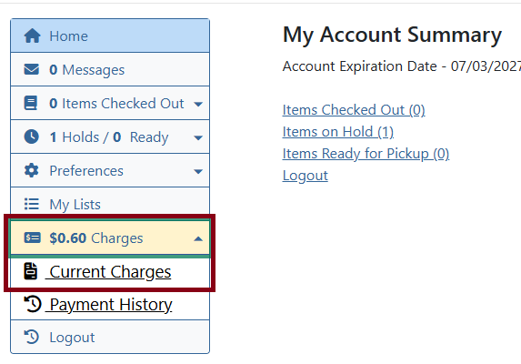Click the book icon beside Items Checked Out

[x=31, y=103]
